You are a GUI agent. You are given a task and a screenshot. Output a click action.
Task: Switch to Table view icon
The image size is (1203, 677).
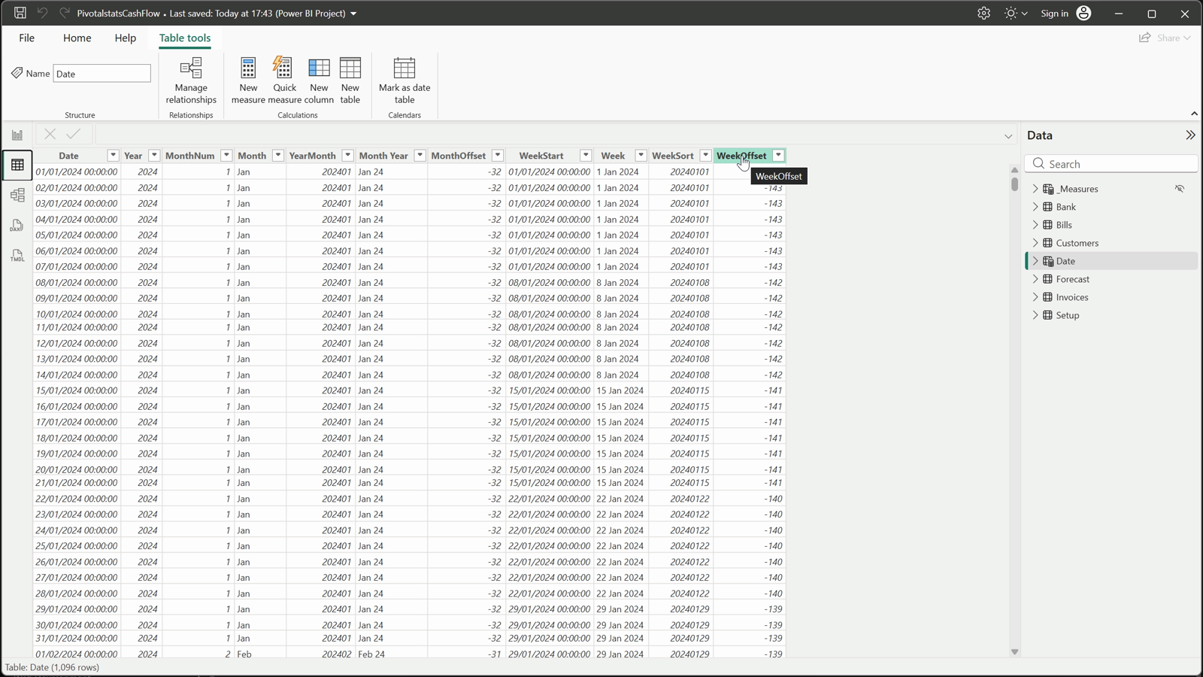pos(17,165)
